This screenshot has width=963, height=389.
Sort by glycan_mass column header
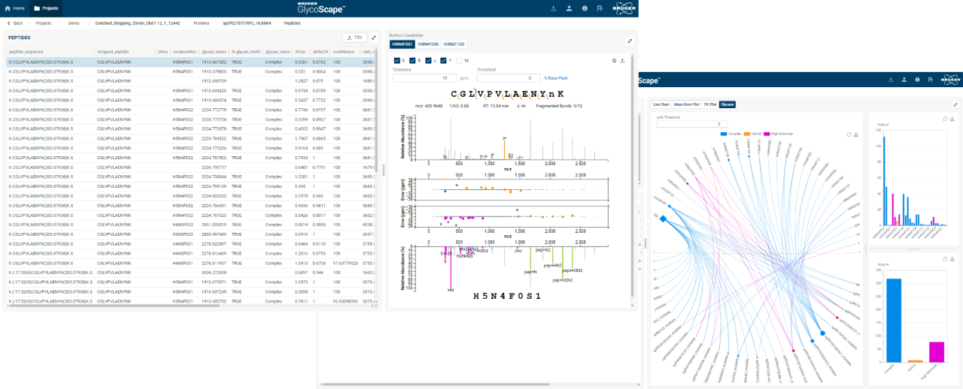click(x=214, y=51)
